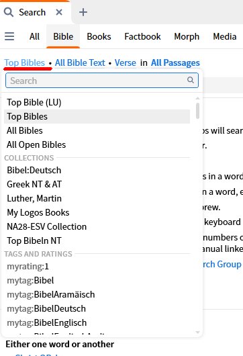Screen dimensions: 243x356
Task: Open the All Passages dropdown
Action: pos(175,62)
